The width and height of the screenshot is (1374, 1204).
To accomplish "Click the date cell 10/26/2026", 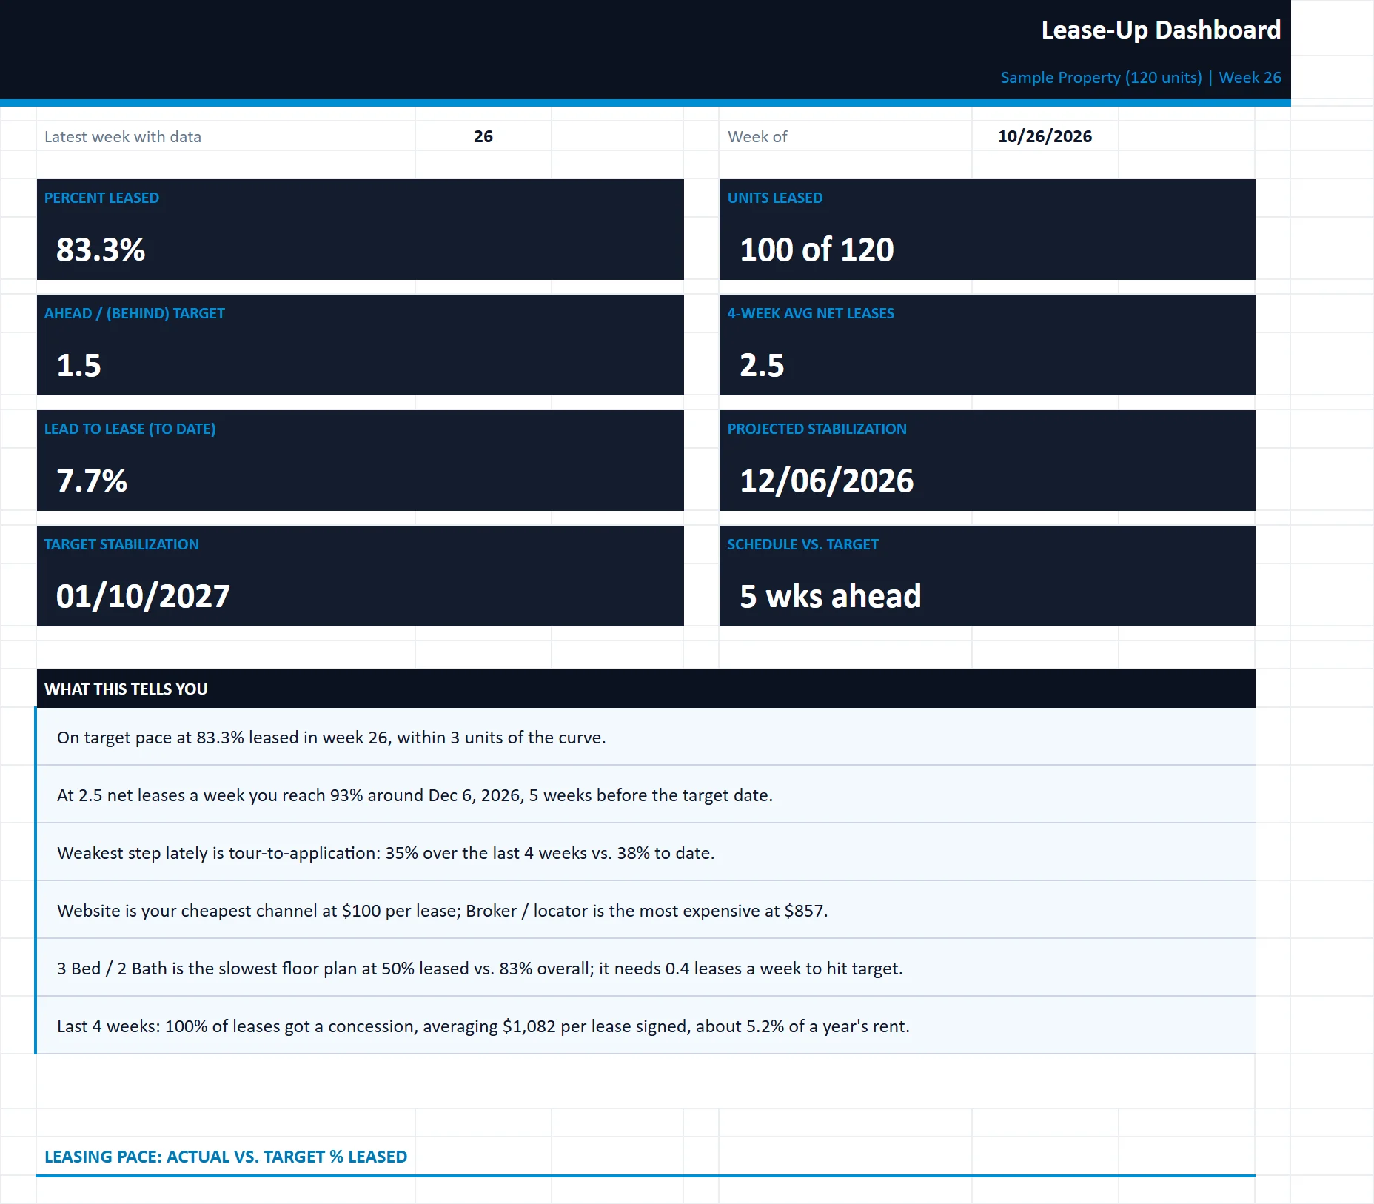I will 1045,136.
